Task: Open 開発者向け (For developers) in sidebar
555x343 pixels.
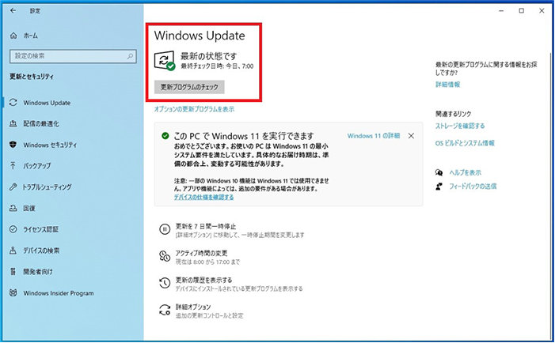Action: (38, 272)
